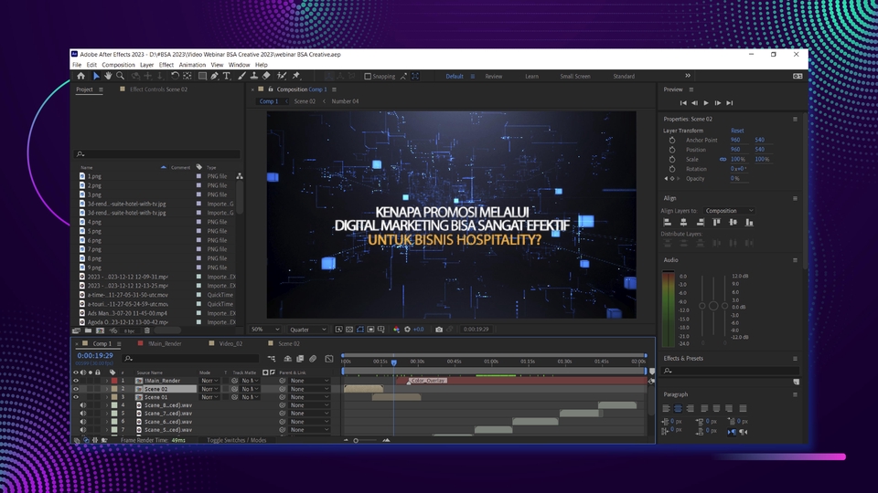
Task: Click Toggle Switches / Modes button
Action: point(236,440)
